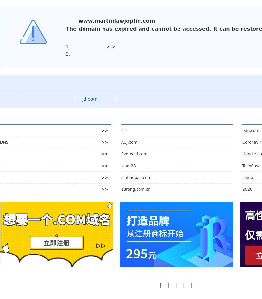
Task: Open the blue 打造品牌 trademark banner
Action: tap(177, 235)
